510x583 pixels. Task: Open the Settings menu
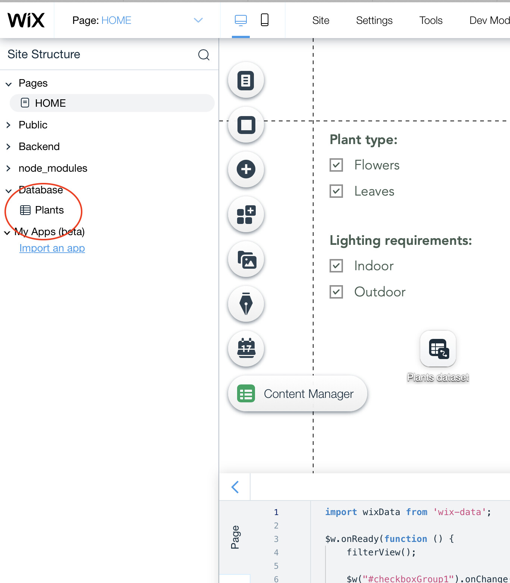click(x=374, y=21)
